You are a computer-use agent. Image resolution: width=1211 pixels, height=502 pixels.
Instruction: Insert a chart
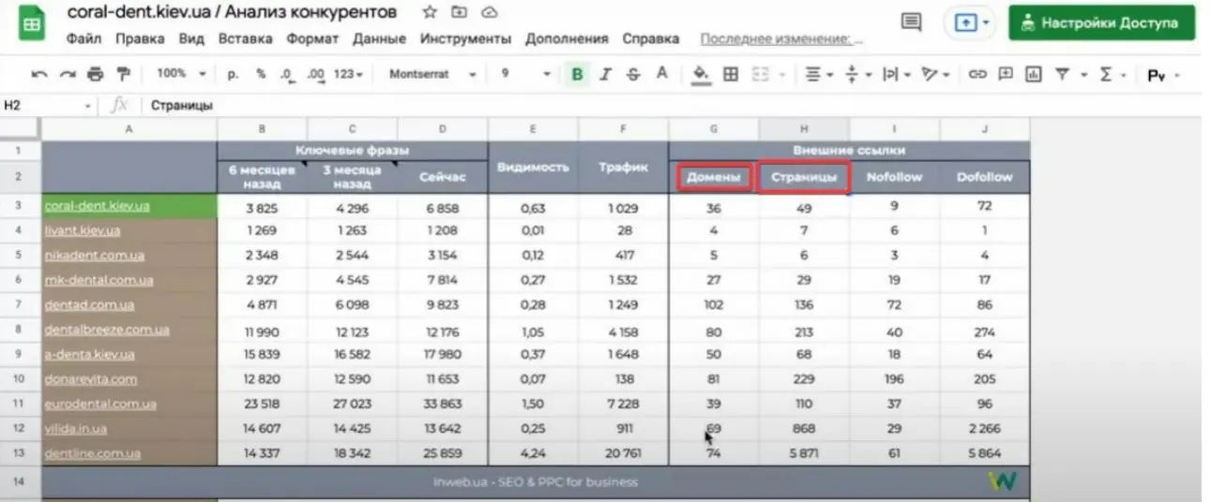1034,74
